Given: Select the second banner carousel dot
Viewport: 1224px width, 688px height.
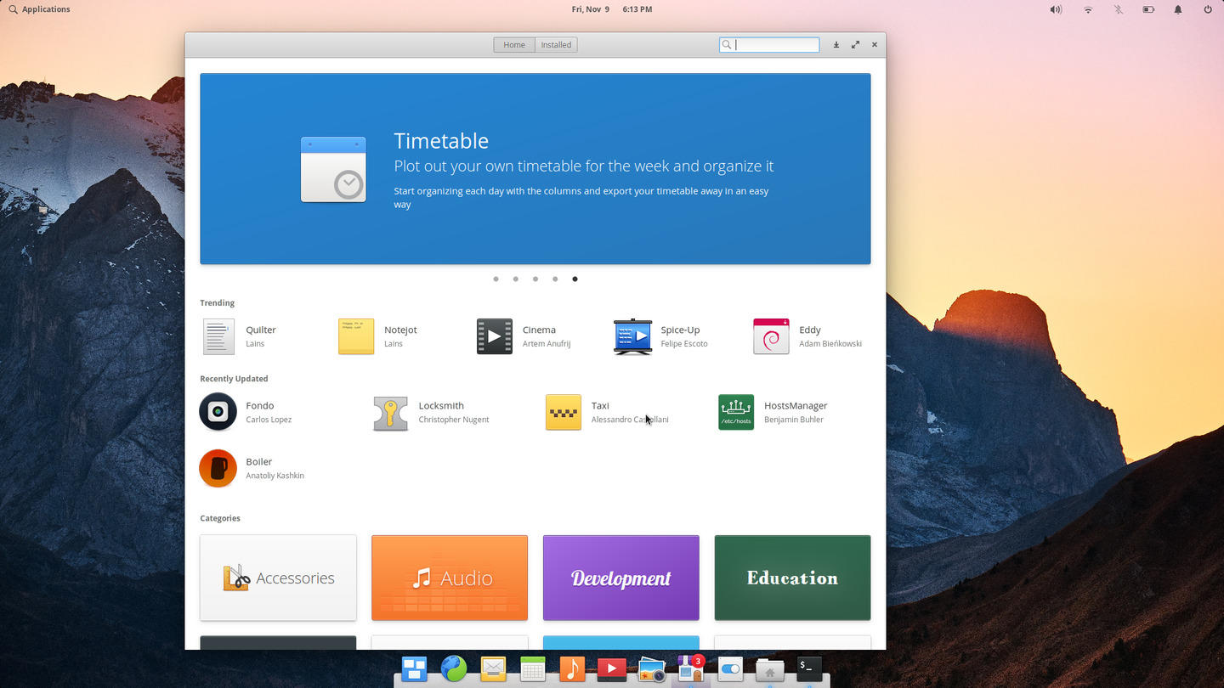Looking at the screenshot, I should point(515,279).
